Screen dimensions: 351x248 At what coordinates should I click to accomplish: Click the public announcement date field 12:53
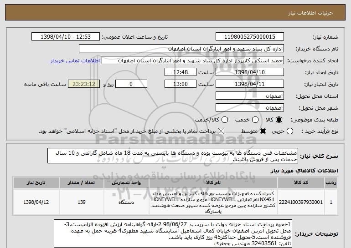point(66,37)
